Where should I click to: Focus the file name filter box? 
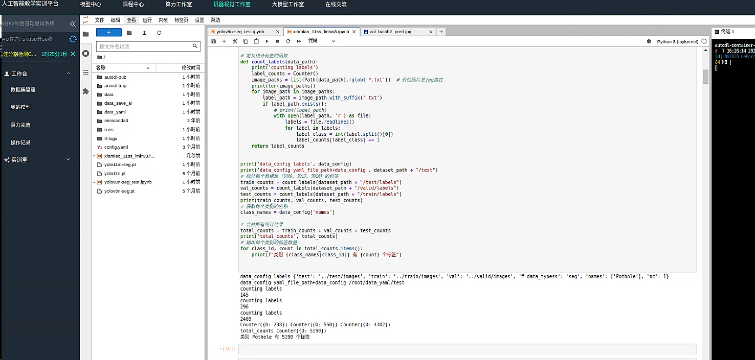148,46
